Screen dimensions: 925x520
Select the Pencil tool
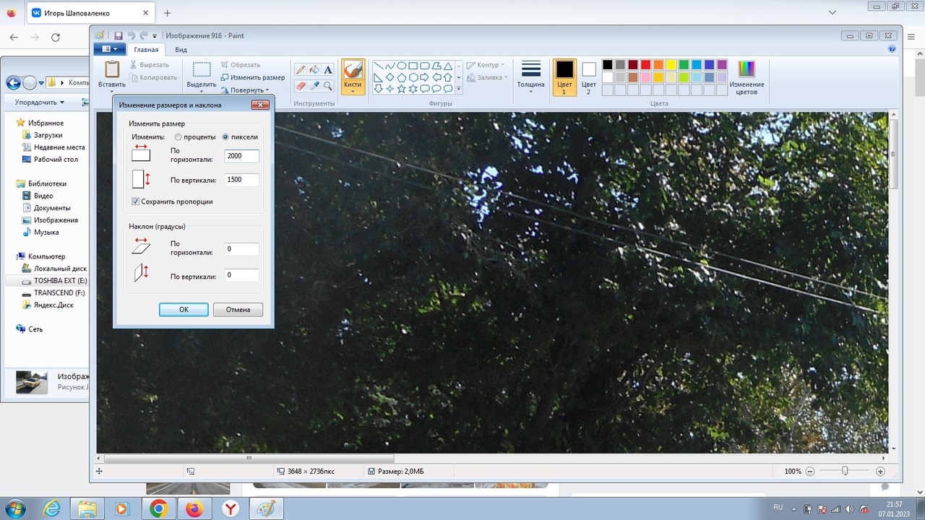[301, 70]
